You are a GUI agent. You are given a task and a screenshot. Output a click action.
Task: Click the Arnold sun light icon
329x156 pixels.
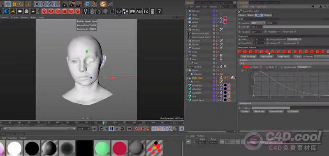[13, 11]
